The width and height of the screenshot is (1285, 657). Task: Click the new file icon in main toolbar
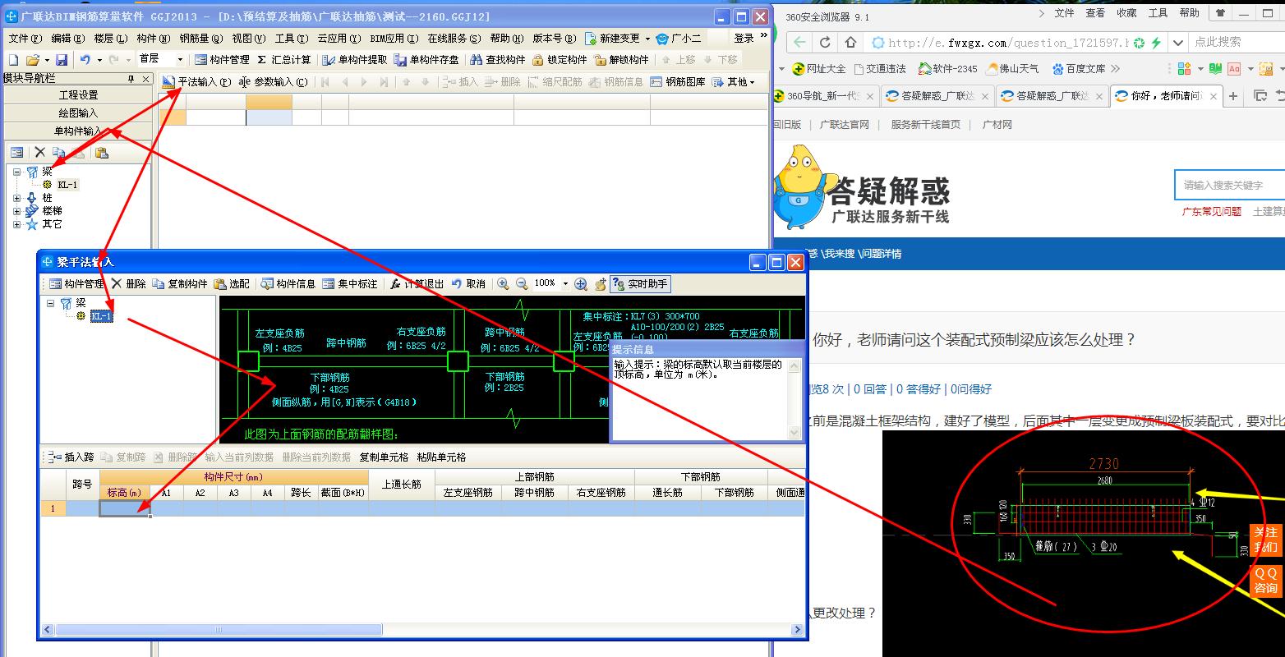13,60
